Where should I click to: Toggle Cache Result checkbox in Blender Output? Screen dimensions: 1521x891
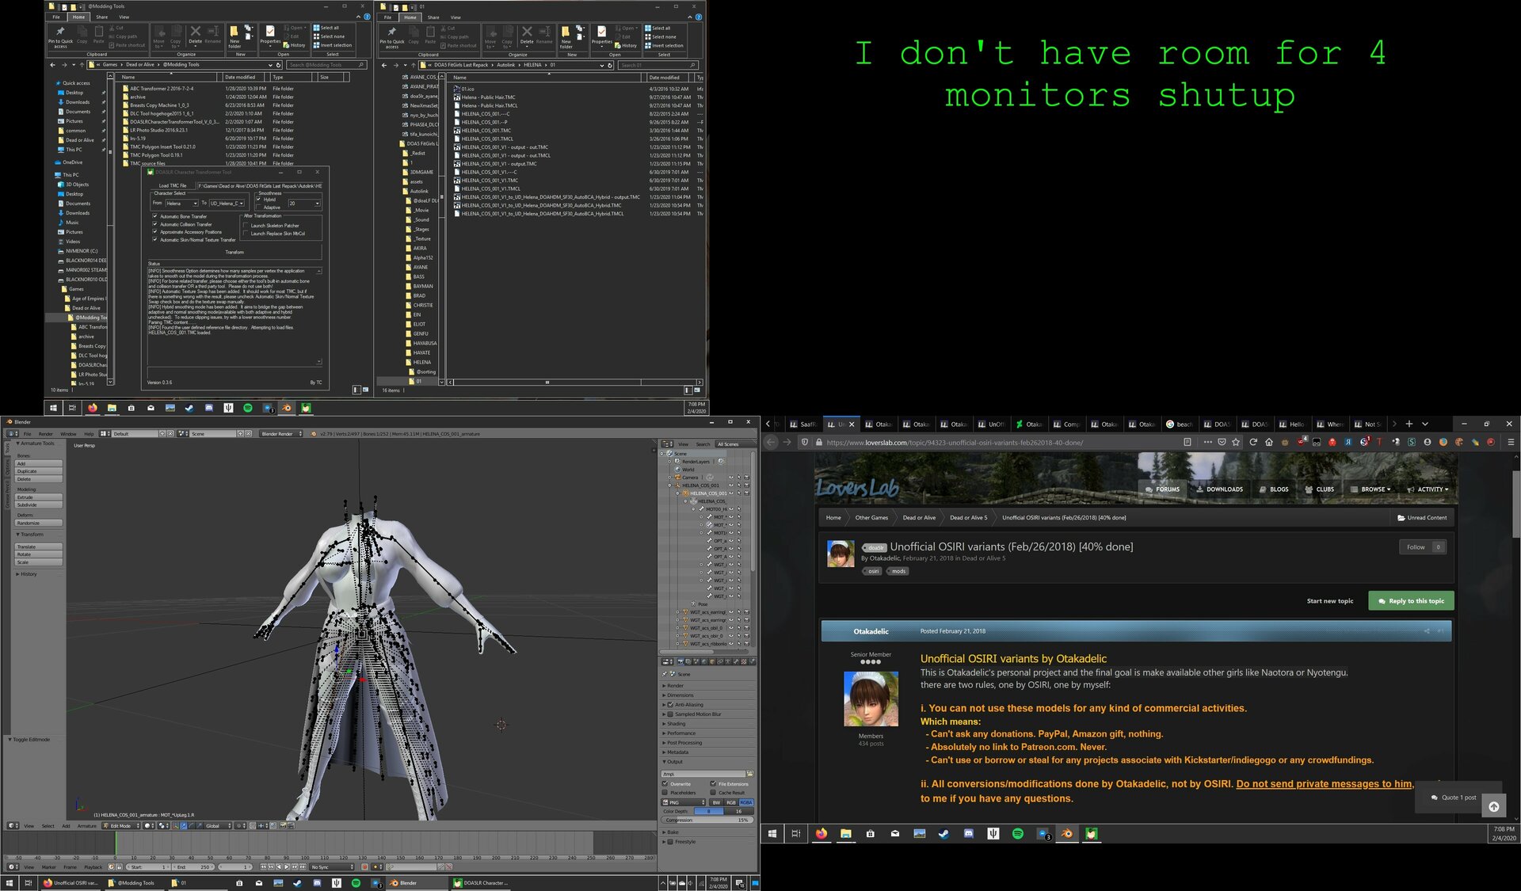[713, 792]
